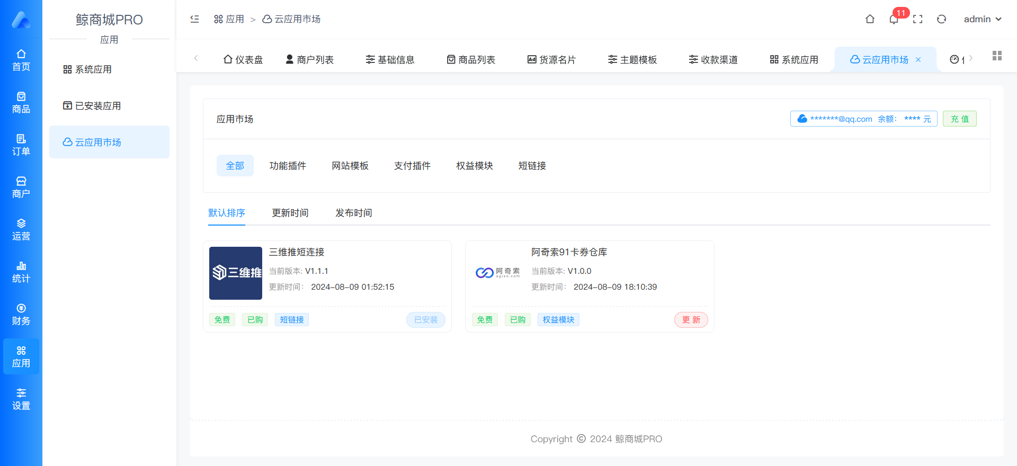Click the 权益模块 tag on 阿奇索 card

(x=558, y=320)
